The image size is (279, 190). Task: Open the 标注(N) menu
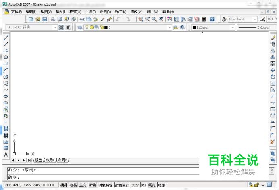click(121, 12)
